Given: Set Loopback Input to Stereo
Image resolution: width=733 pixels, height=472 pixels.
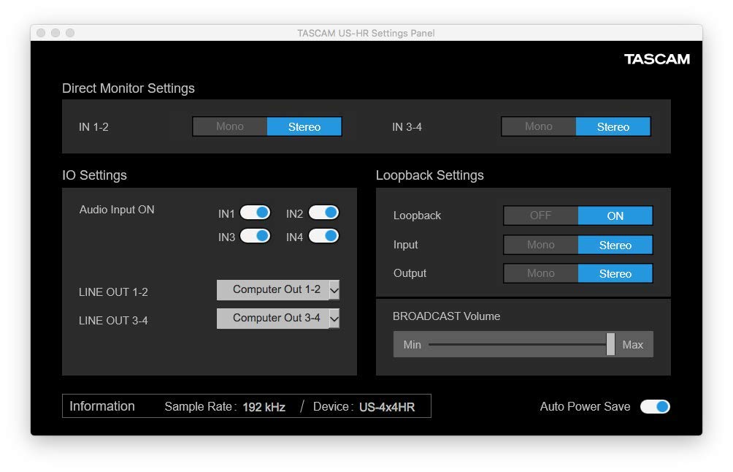Looking at the screenshot, I should (x=615, y=245).
